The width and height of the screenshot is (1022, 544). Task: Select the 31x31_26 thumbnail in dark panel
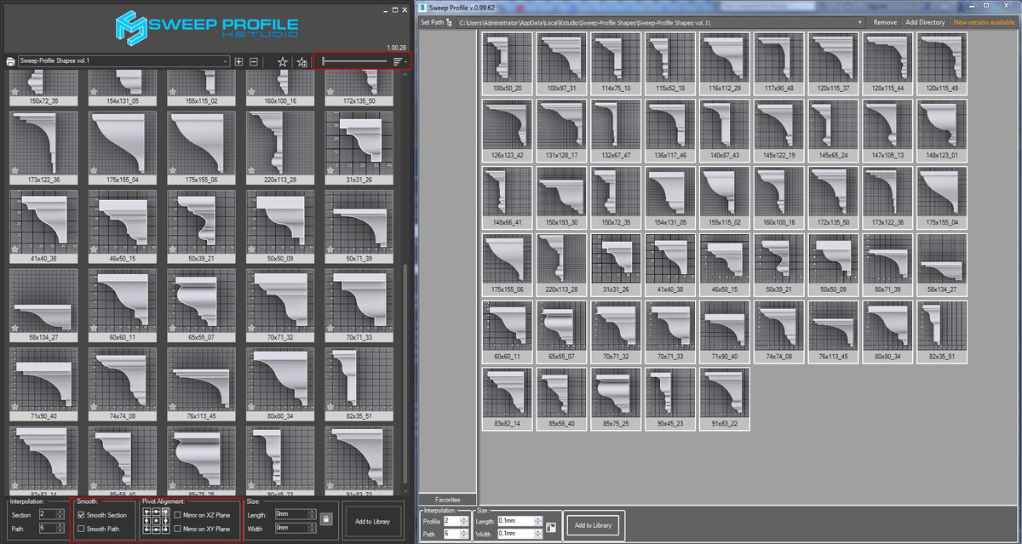coord(359,148)
